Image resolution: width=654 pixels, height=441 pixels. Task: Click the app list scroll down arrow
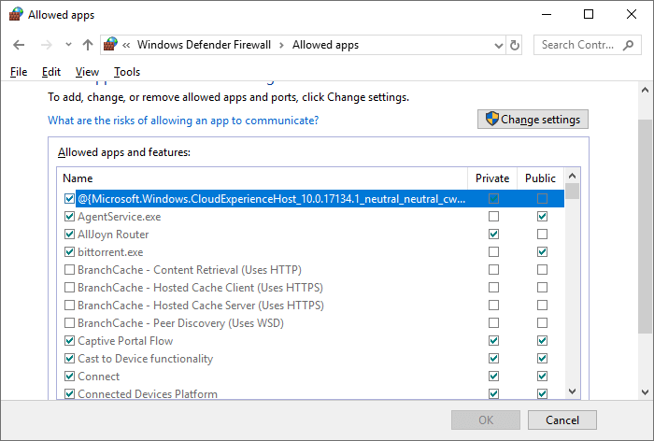572,392
